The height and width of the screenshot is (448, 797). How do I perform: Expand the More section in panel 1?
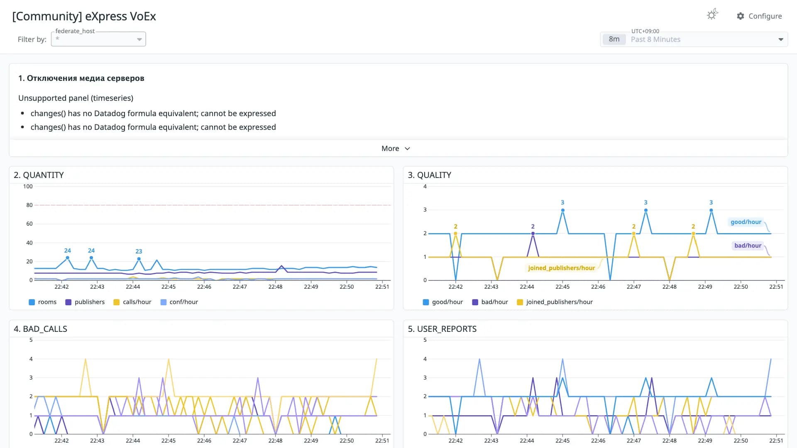[396, 149]
